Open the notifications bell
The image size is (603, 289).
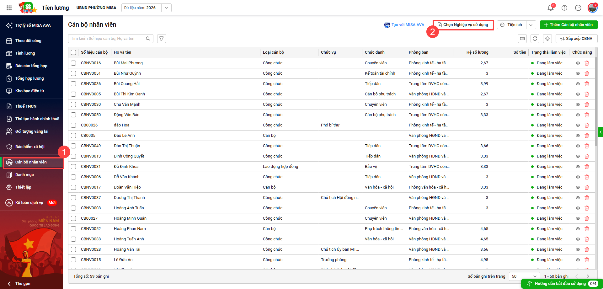tap(551, 8)
